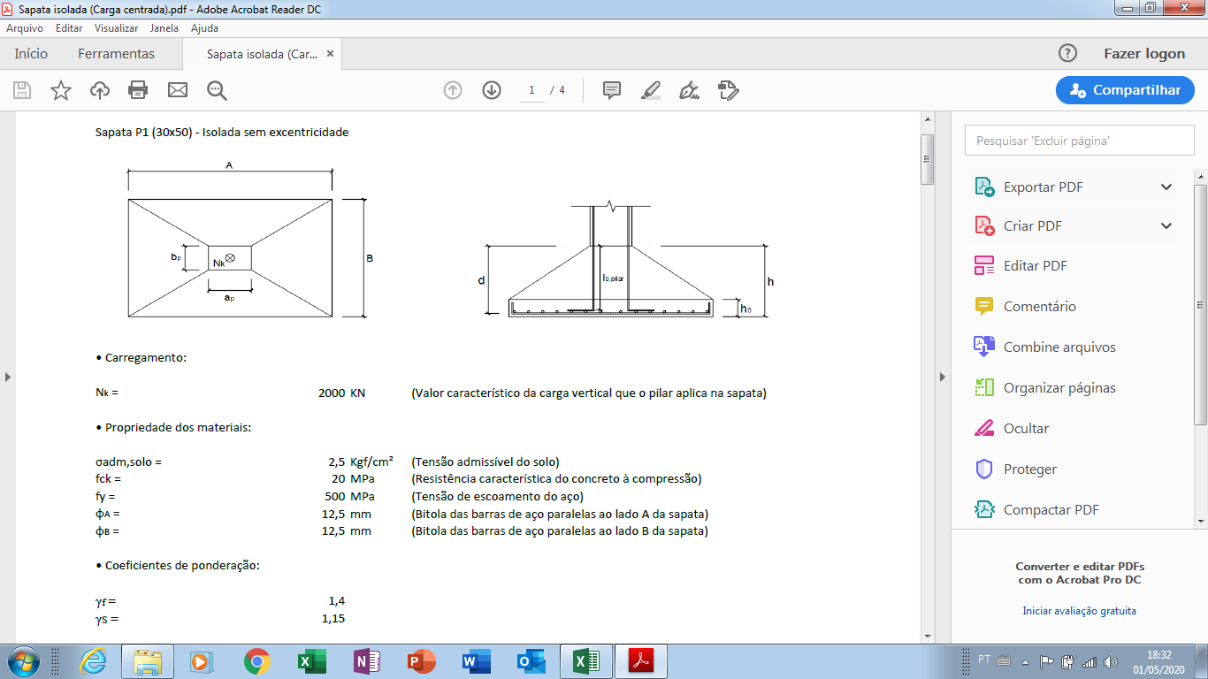
Task: Open the Find text magnifier icon
Action: coord(217,90)
